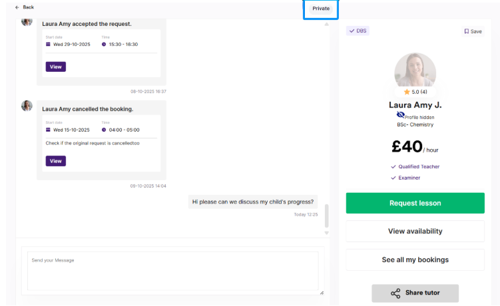
Task: Click the Qualified Teacher checkmark
Action: pyautogui.click(x=393, y=167)
